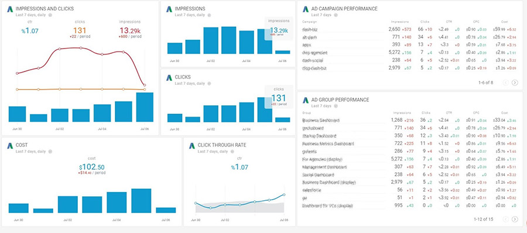Viewport: 527px width, 233px height.
Task: Open the AD GROUP PERFORMANCE widget title
Action: [x=340, y=100]
